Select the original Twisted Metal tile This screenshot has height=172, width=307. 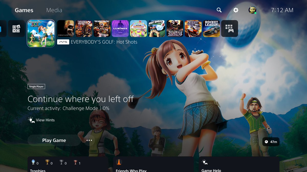tap(102, 29)
